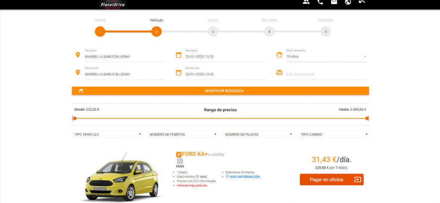This screenshot has height=203, width=440.
Task: Click the Vehículo bajo petición notice
Action: 192,186
